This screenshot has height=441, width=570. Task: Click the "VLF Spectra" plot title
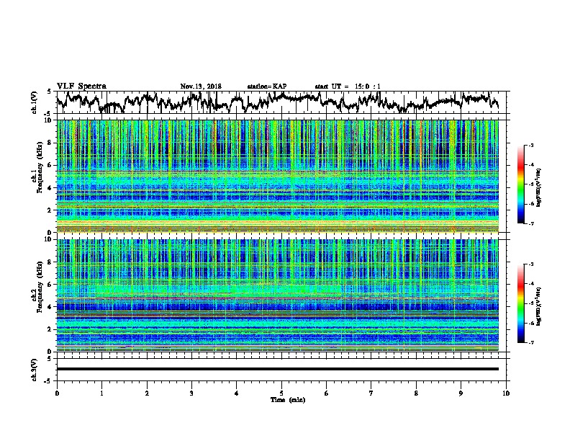[81, 86]
